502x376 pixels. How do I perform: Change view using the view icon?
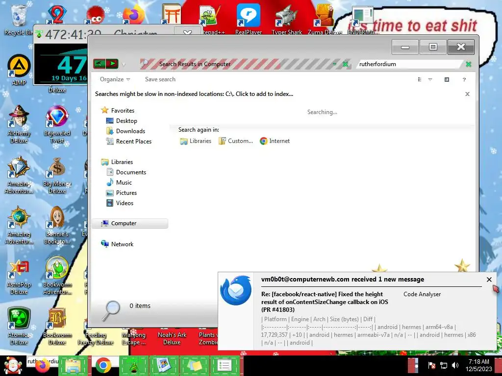pos(420,79)
